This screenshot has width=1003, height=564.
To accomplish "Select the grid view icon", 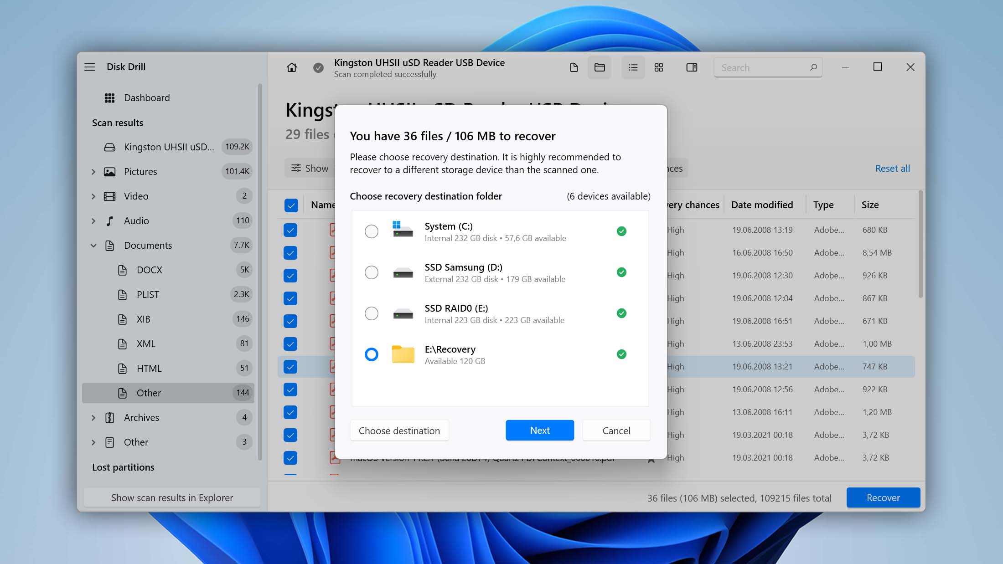I will (x=659, y=67).
